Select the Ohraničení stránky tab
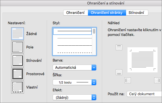Image resolution: width=162 pixels, height=103 pixels. pyautogui.click(x=107, y=13)
